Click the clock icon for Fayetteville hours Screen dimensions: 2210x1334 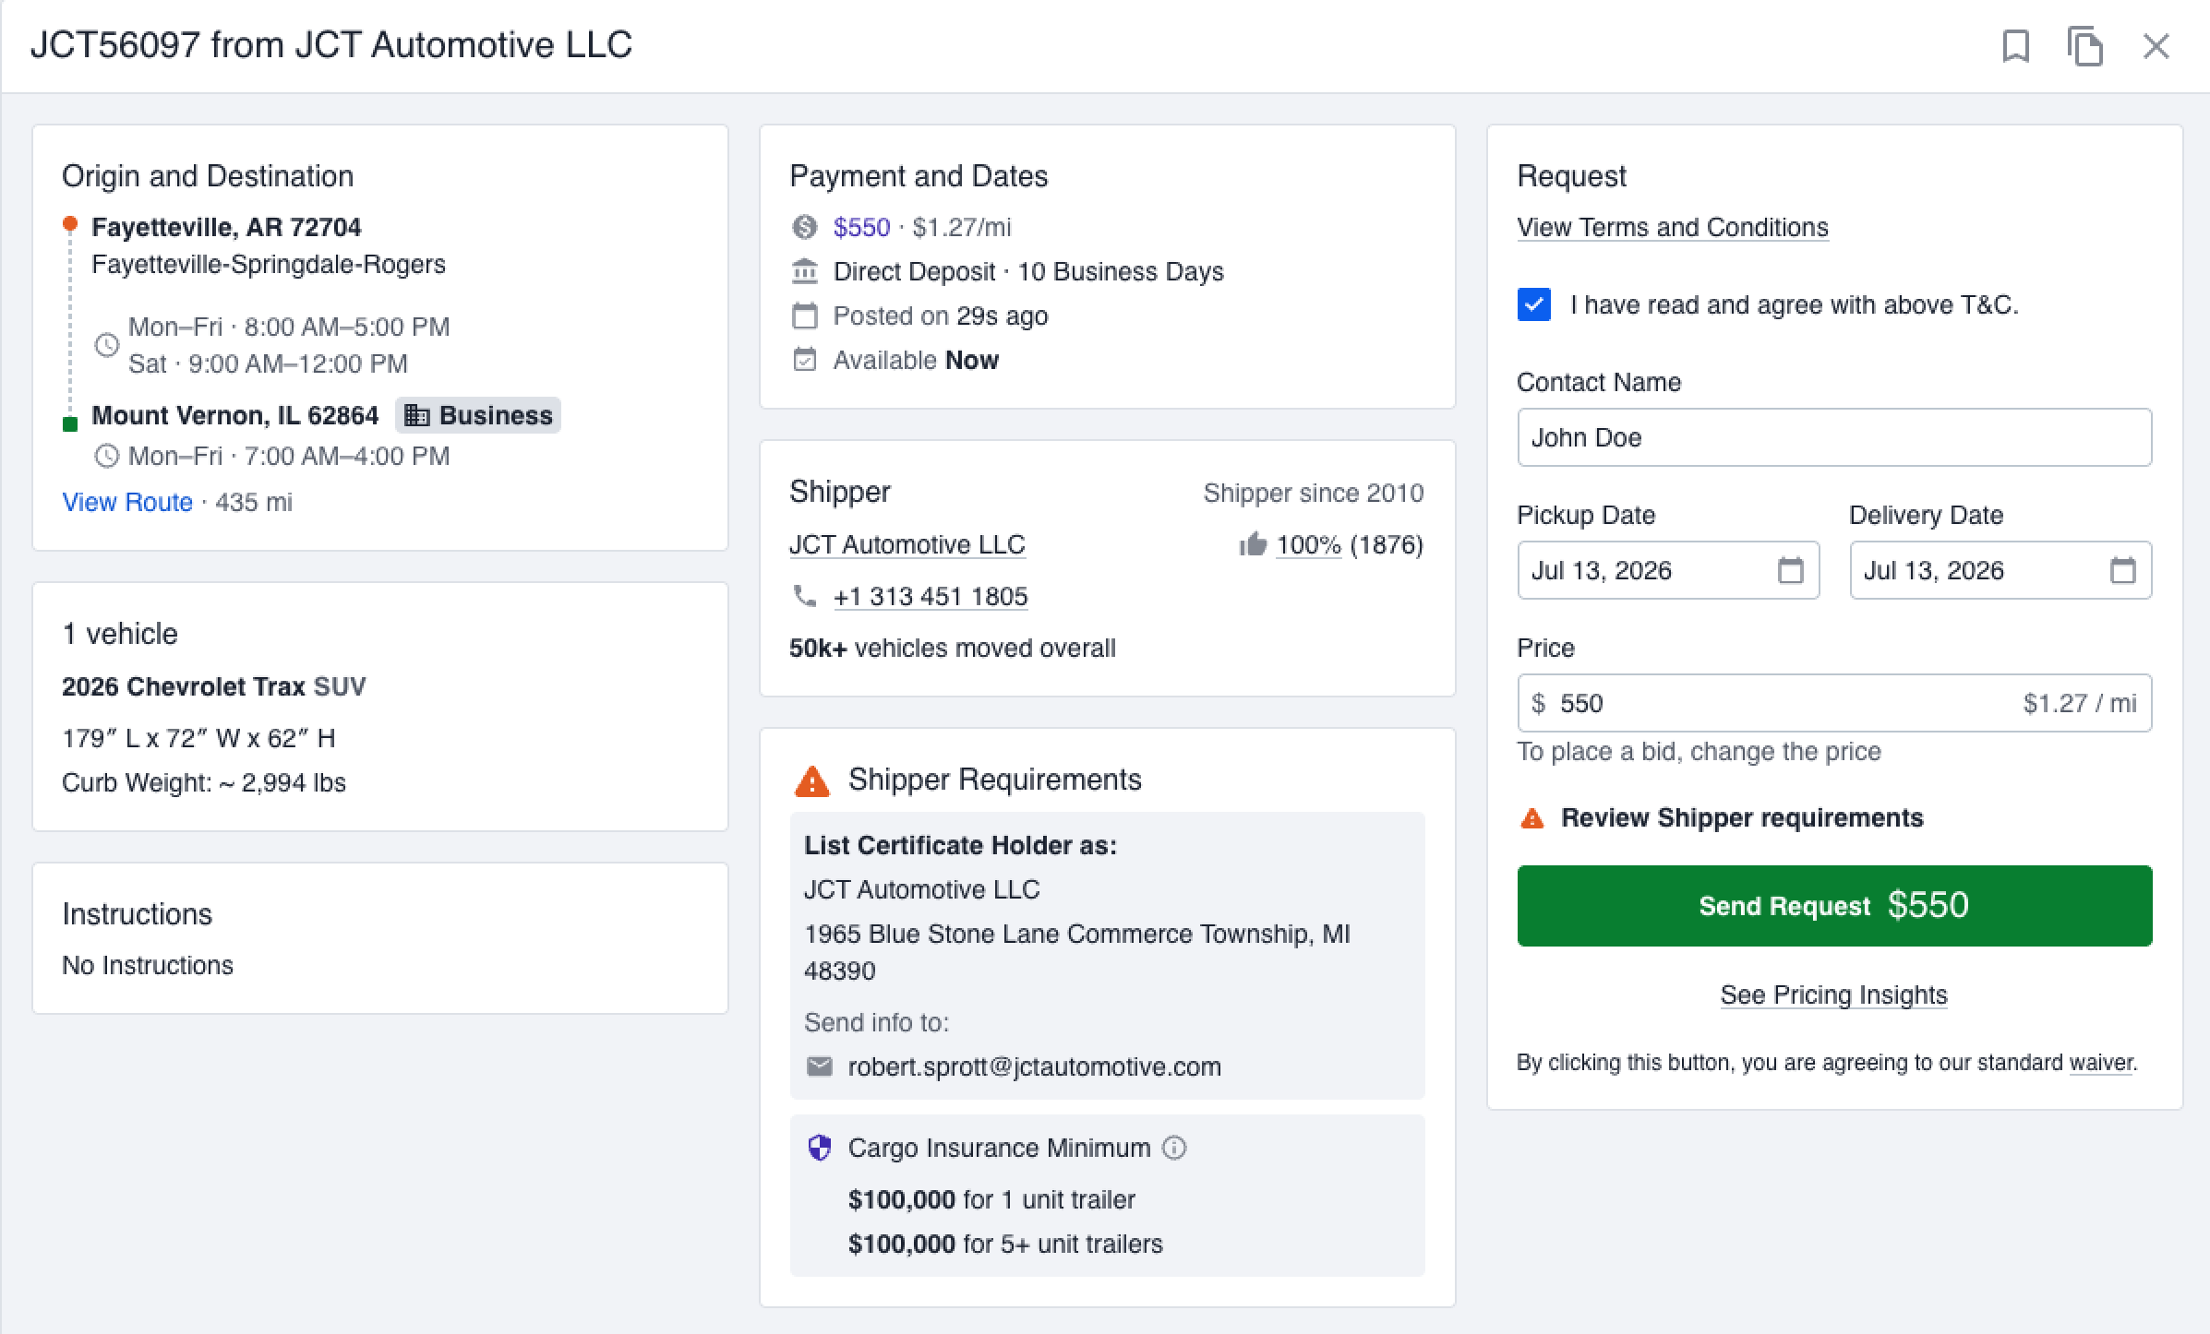pos(107,345)
